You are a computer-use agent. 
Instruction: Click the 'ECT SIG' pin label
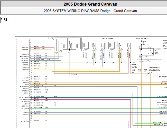pos(26,82)
